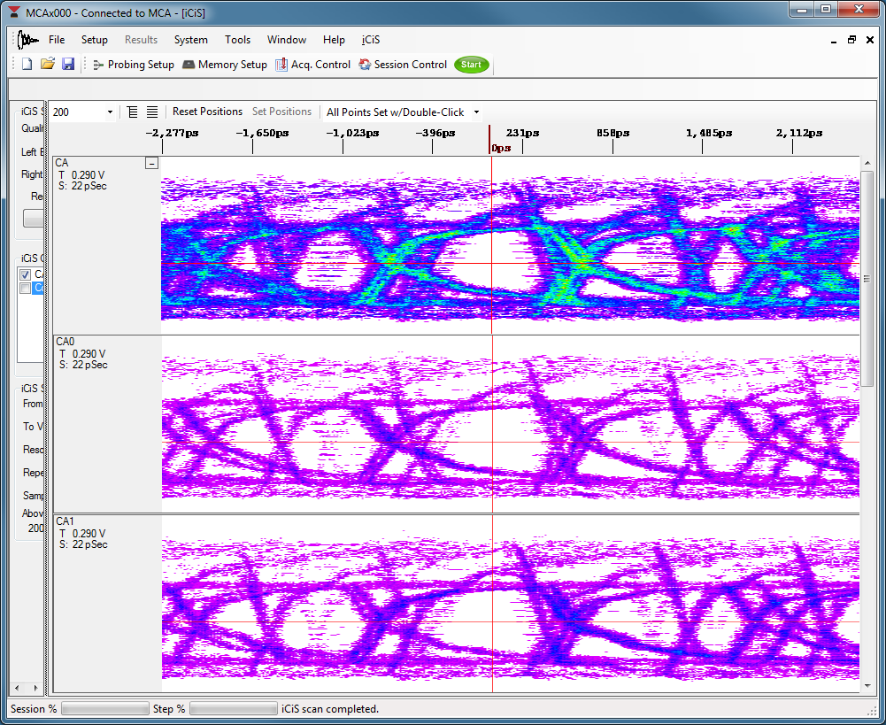Click the -1,650ps ruler label

(262, 134)
